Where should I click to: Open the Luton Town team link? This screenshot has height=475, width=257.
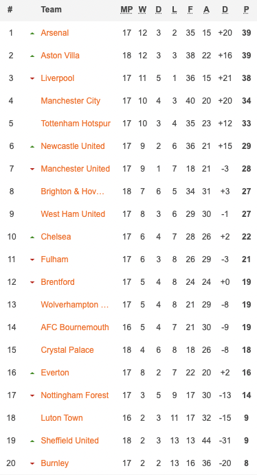click(x=62, y=418)
